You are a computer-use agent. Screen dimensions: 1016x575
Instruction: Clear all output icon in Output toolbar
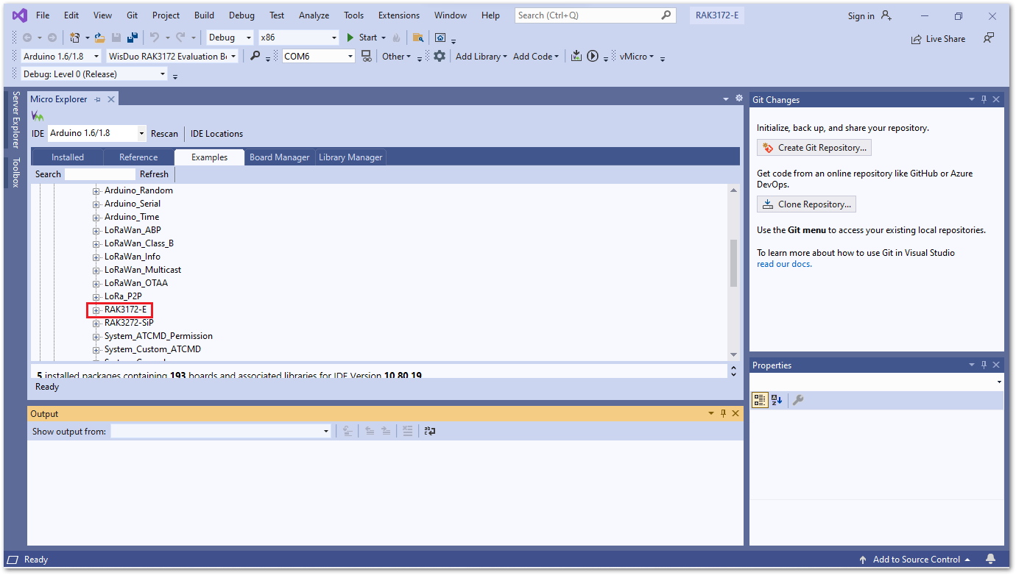coord(407,432)
